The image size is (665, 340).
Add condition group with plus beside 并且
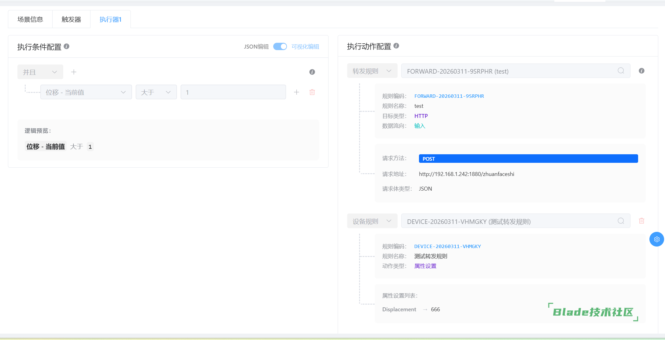[74, 72]
